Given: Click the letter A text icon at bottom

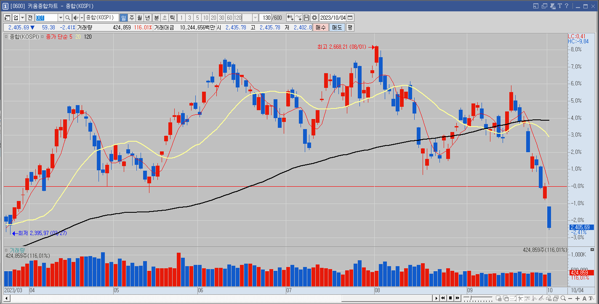Looking at the screenshot, I should (585, 298).
